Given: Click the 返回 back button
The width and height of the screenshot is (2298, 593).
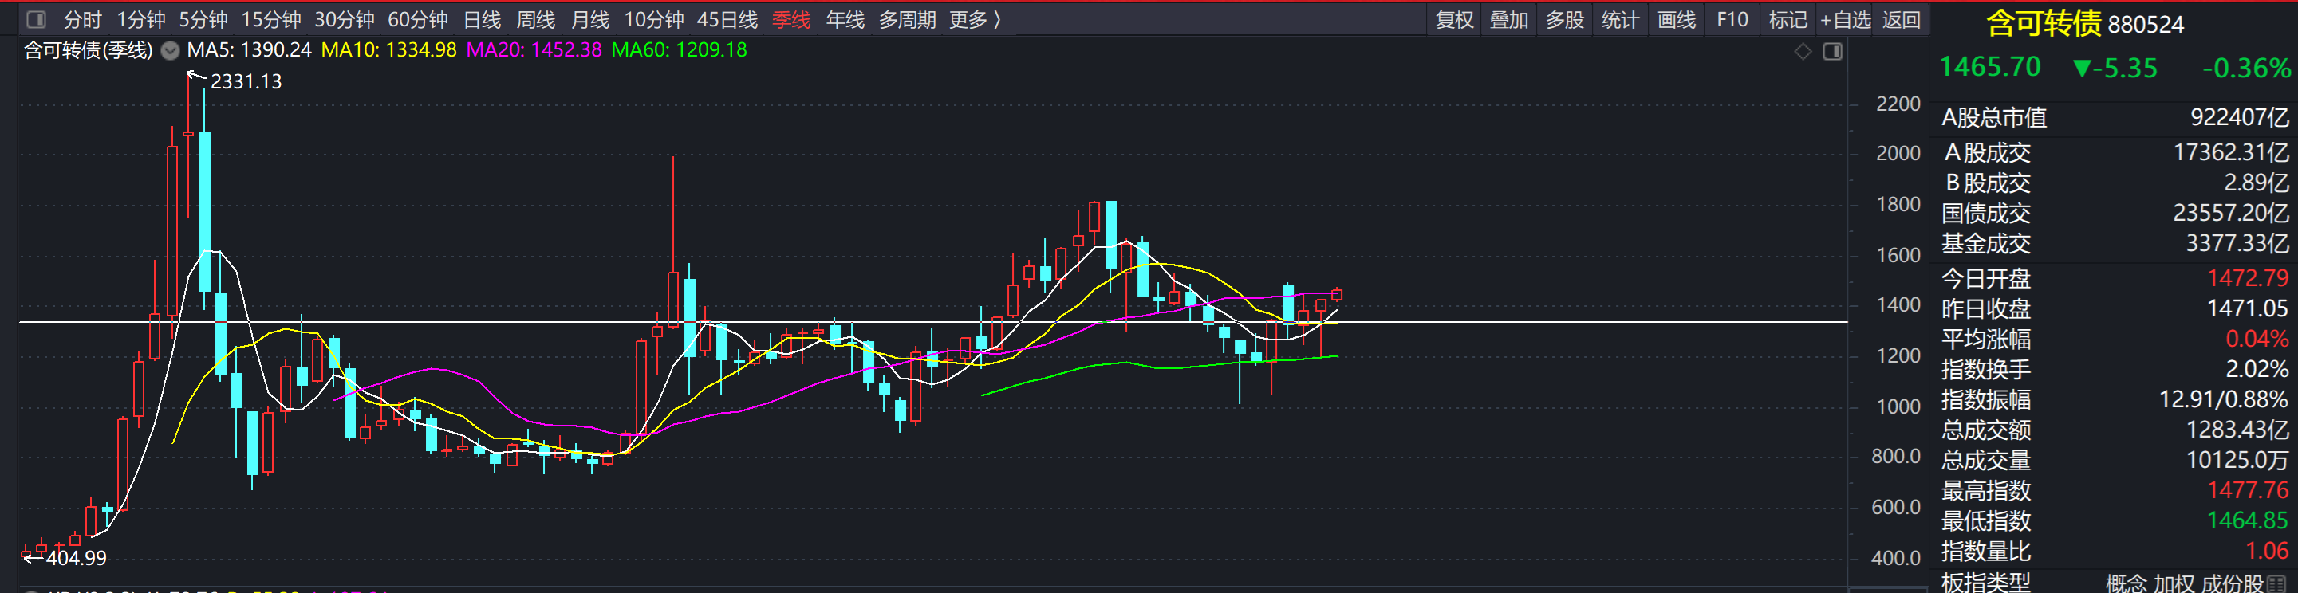Looking at the screenshot, I should tap(1901, 20).
